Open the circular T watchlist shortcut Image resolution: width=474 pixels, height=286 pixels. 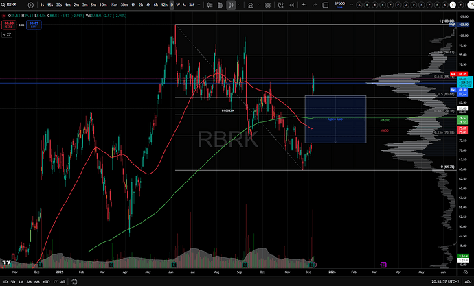tap(461, 5)
